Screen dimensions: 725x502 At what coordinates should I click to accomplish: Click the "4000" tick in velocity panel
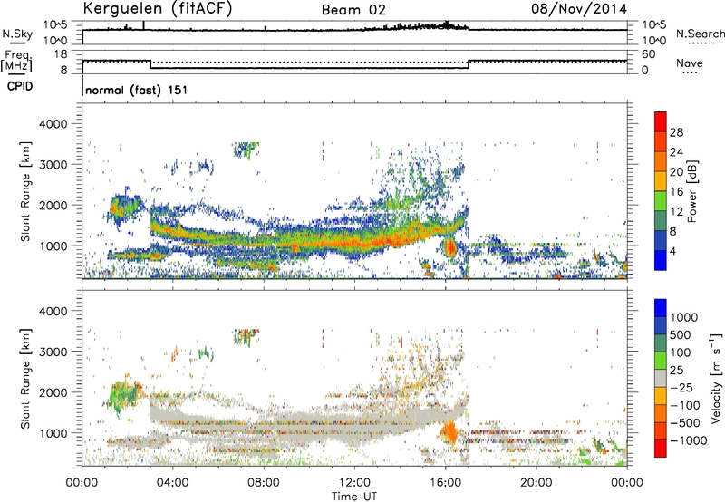[x=53, y=311]
